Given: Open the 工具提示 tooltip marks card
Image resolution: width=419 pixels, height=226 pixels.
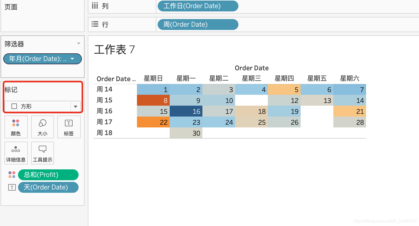Looking at the screenshot, I should coord(43,153).
